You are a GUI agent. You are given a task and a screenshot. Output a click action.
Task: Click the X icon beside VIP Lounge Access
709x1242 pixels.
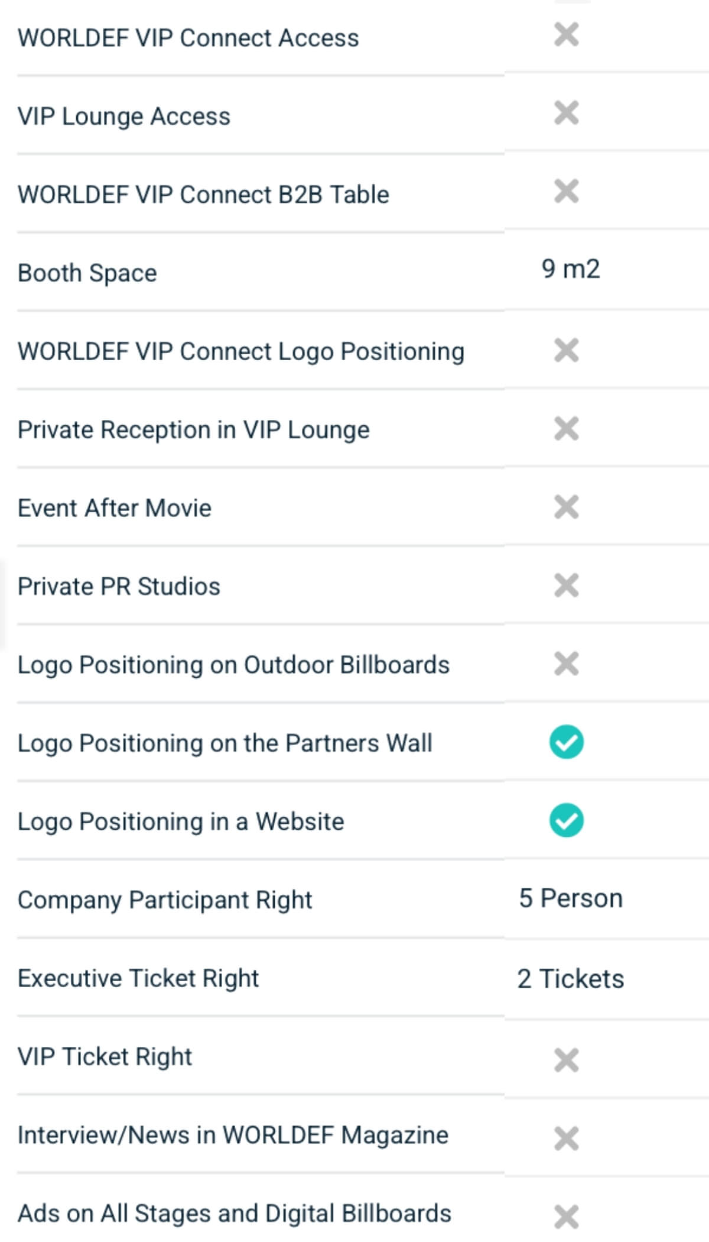[x=566, y=113]
